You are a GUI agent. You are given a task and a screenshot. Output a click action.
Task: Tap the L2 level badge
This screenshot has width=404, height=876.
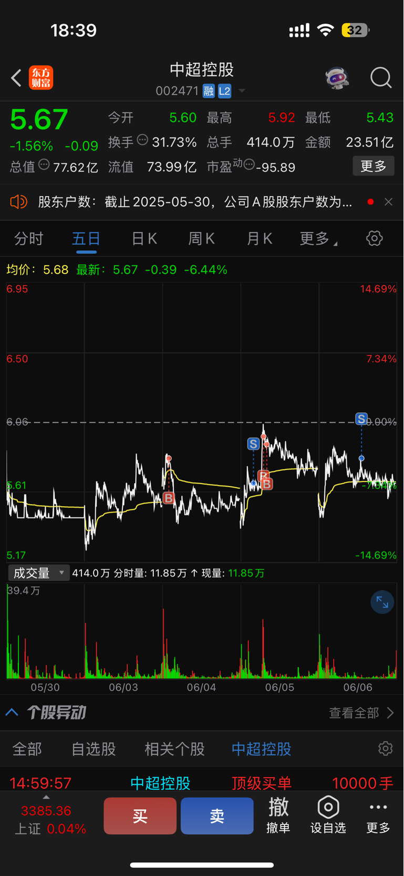(224, 91)
